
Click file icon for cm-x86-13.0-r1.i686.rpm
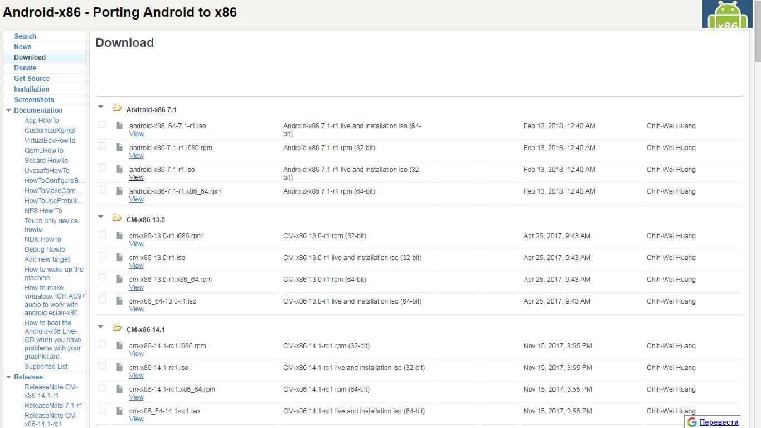coord(119,236)
